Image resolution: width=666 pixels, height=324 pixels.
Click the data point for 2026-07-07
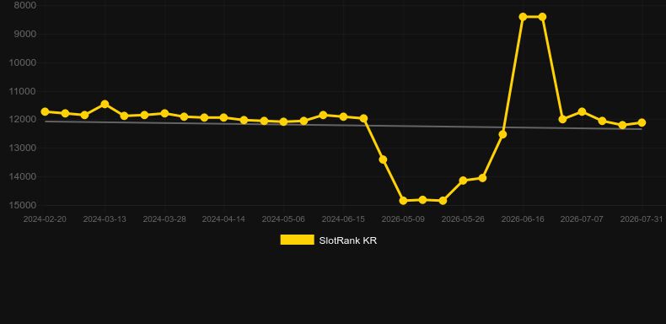click(582, 111)
